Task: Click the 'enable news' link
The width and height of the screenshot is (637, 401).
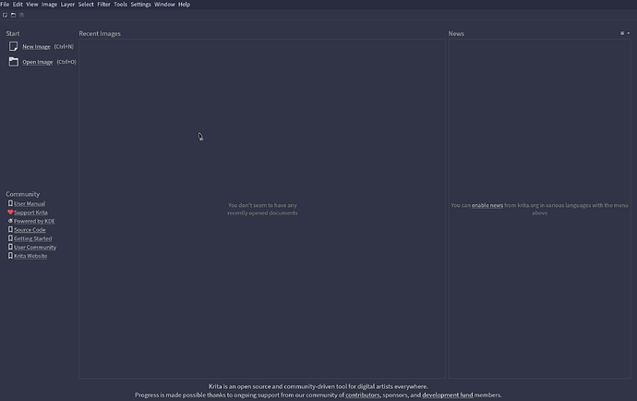Action: tap(487, 205)
